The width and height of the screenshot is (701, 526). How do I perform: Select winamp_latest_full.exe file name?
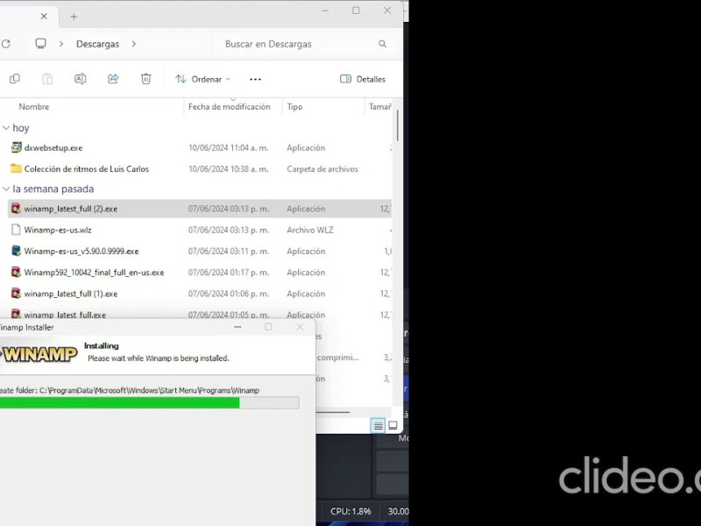65,315
